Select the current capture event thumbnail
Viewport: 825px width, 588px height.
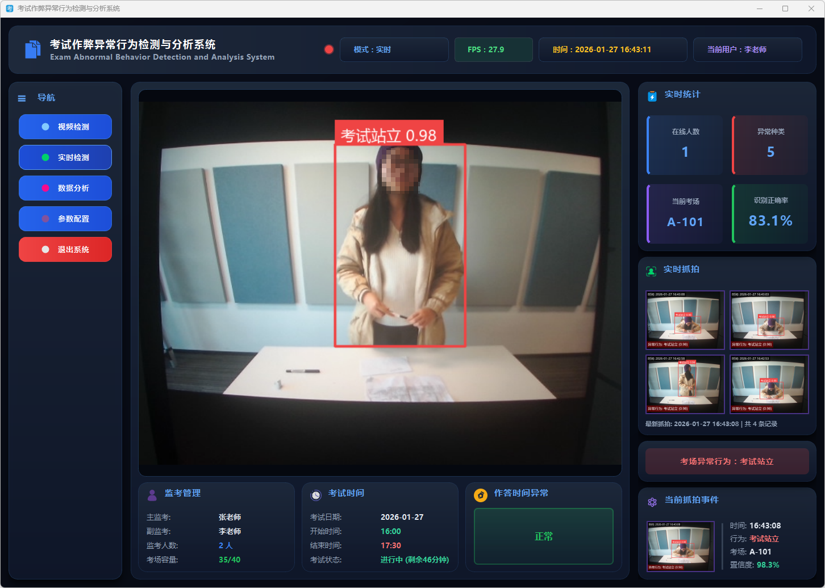click(680, 547)
